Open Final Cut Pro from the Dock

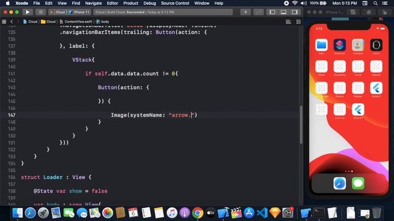tap(236, 213)
